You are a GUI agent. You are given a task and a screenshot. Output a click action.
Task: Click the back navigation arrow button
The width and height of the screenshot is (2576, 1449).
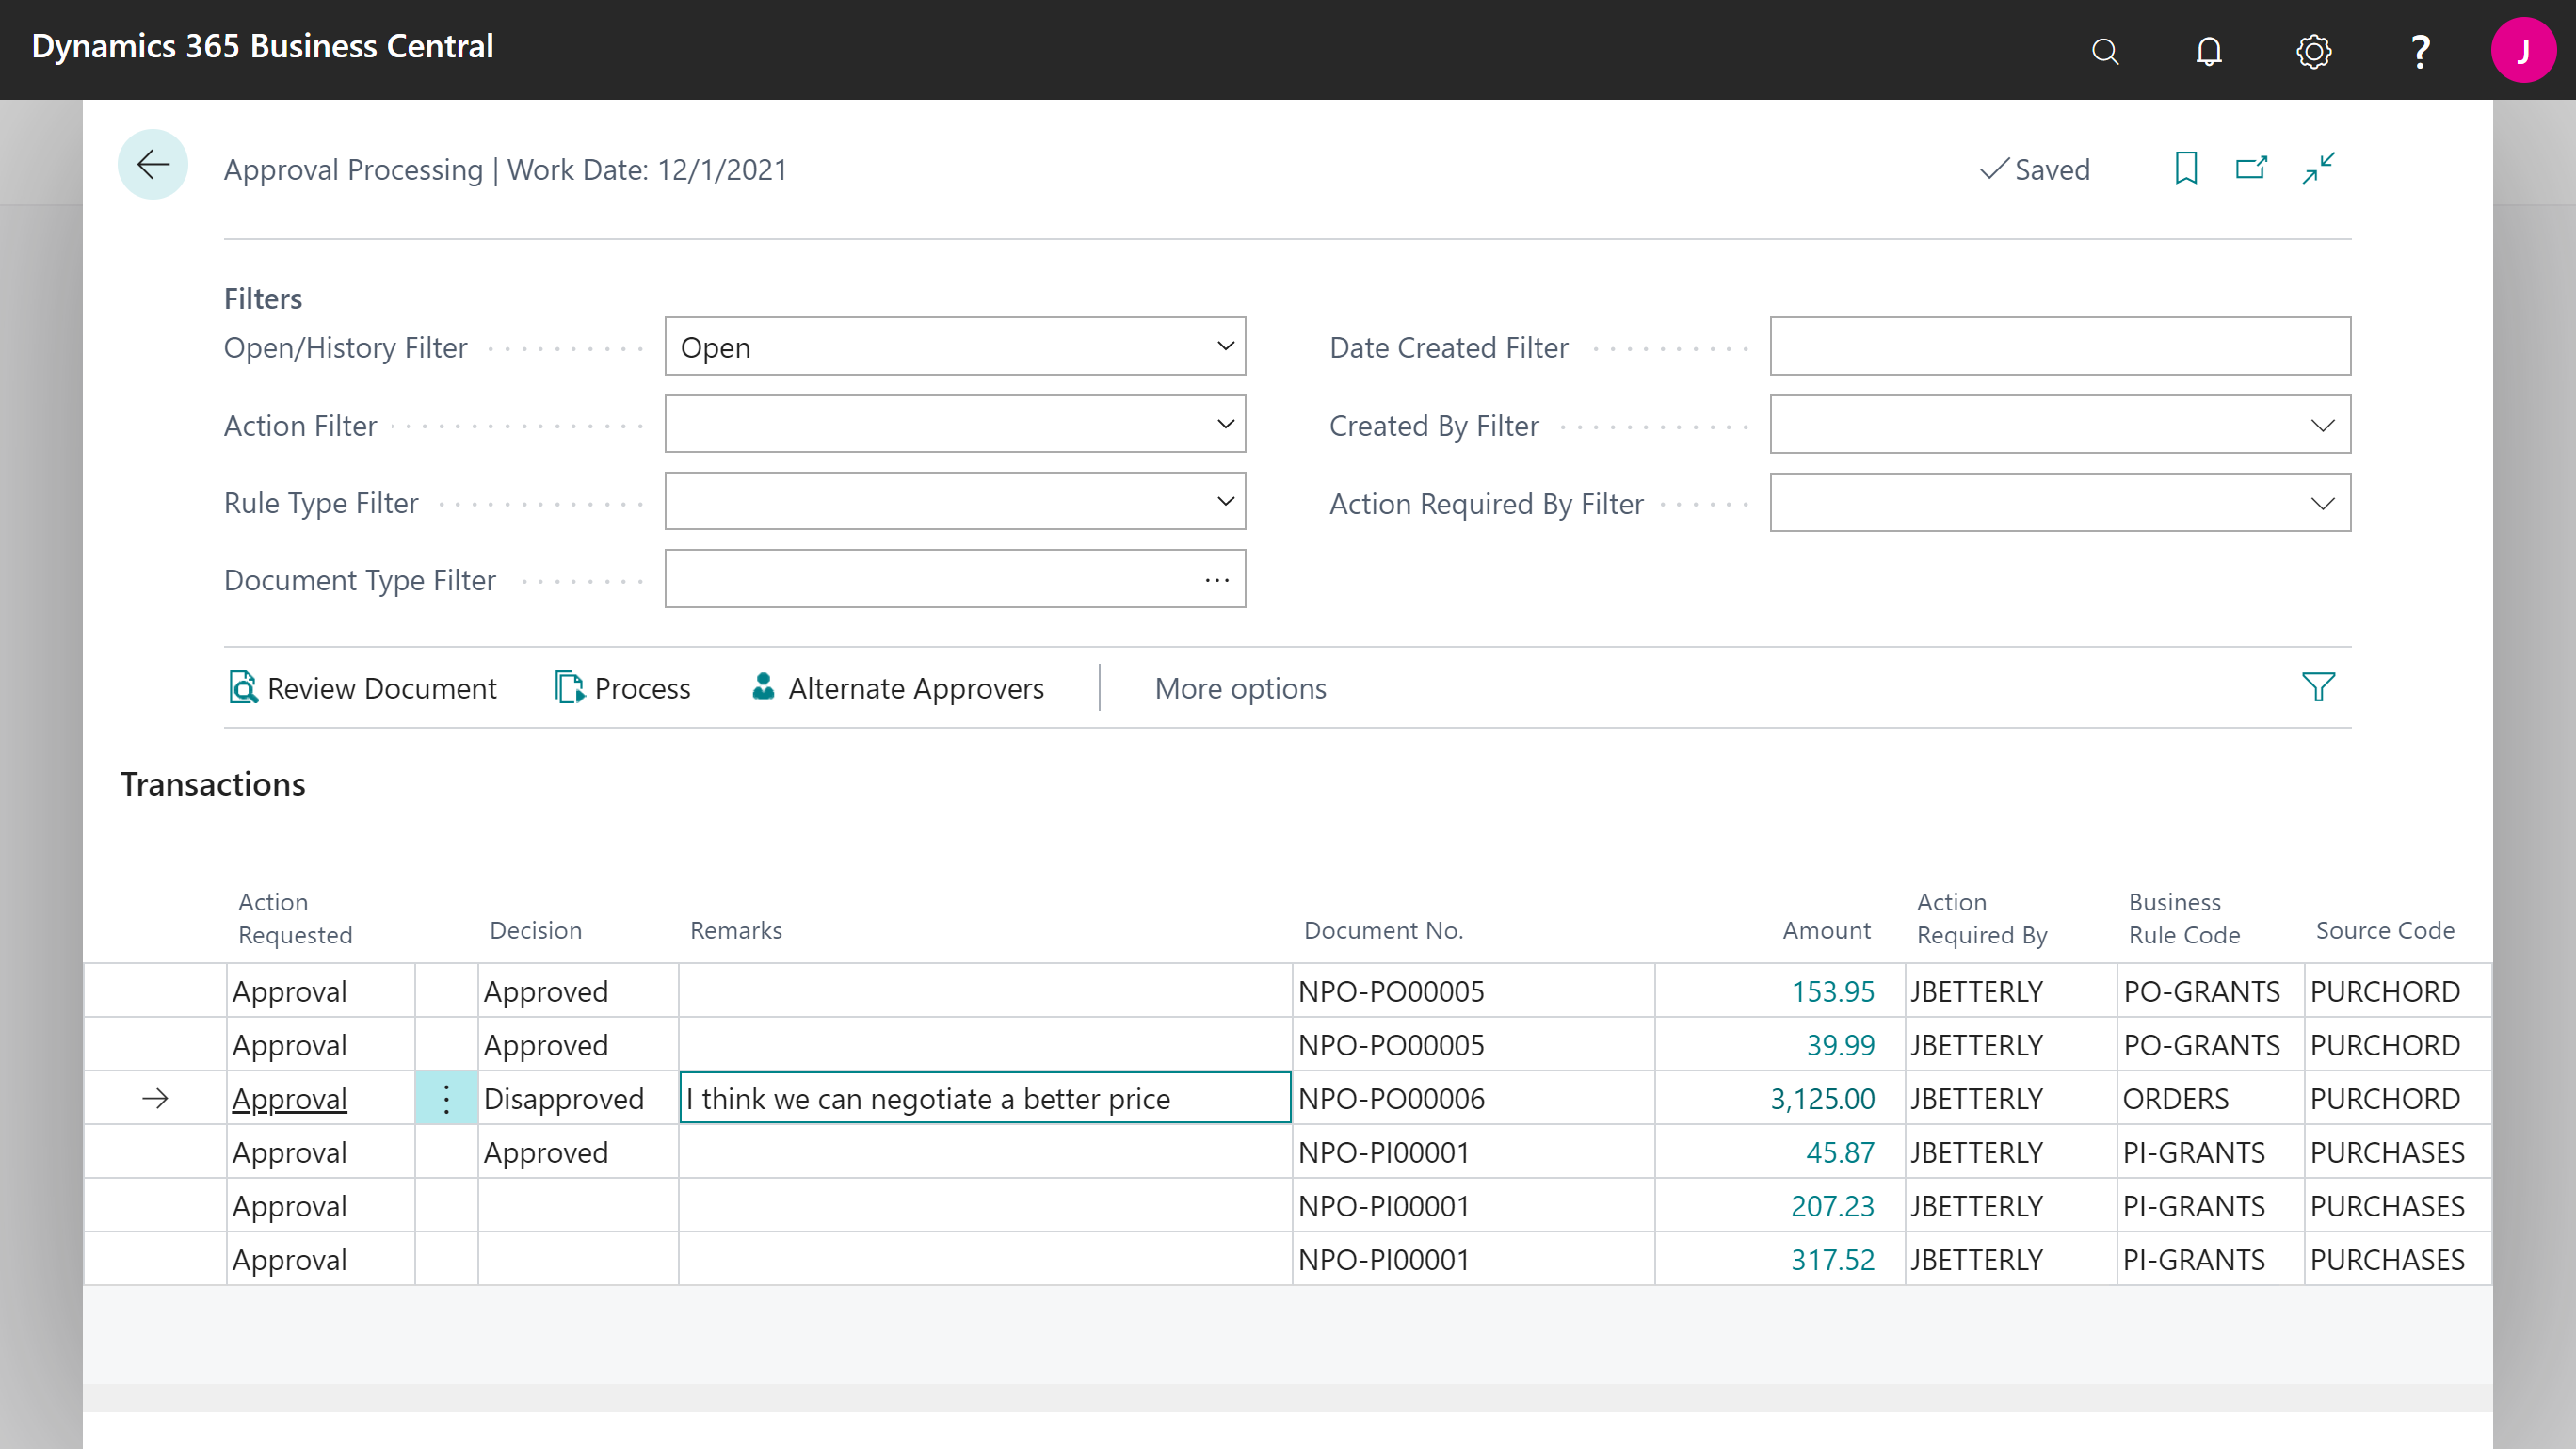coord(153,167)
